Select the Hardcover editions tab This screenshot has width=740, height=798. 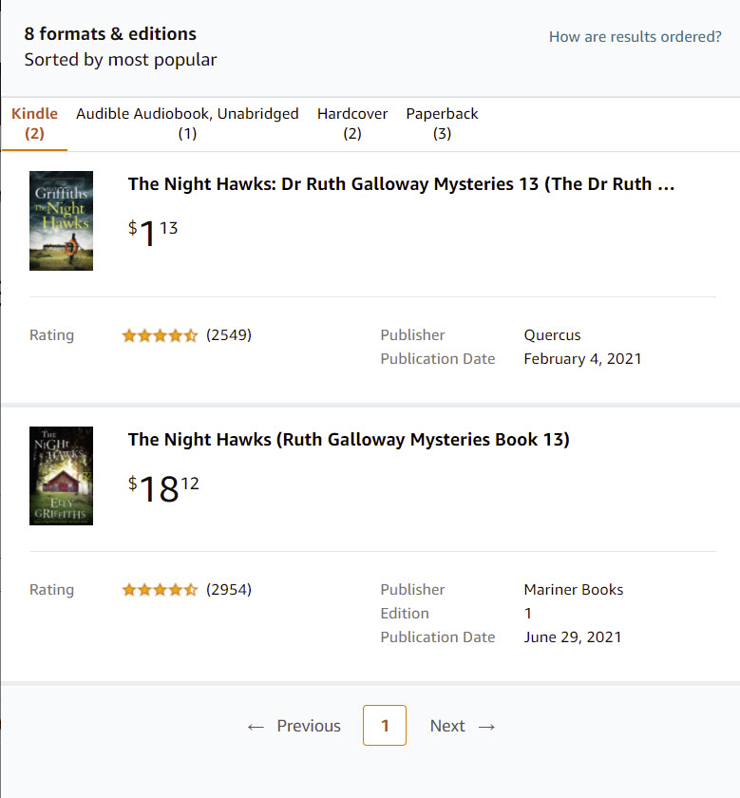pyautogui.click(x=352, y=123)
